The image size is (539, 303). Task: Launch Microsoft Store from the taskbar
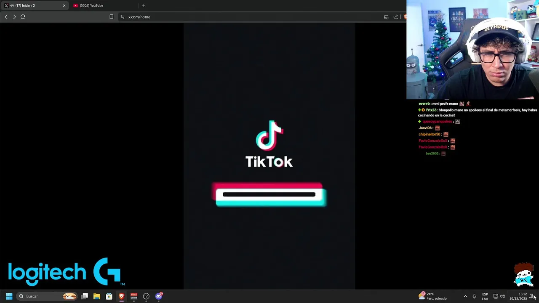109,296
